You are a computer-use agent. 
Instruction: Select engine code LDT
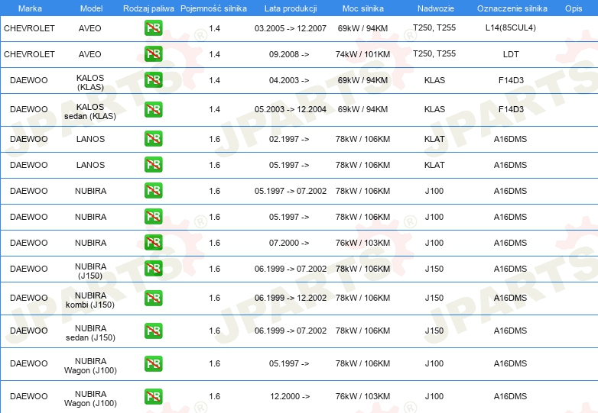(x=511, y=54)
